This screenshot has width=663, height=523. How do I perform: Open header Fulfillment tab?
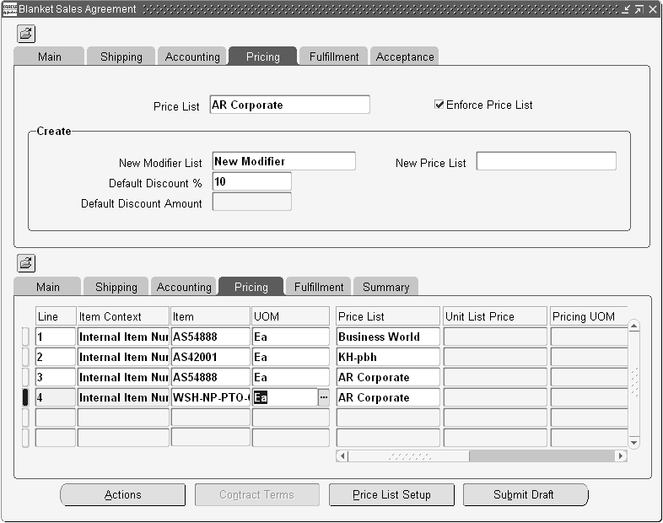tap(334, 57)
